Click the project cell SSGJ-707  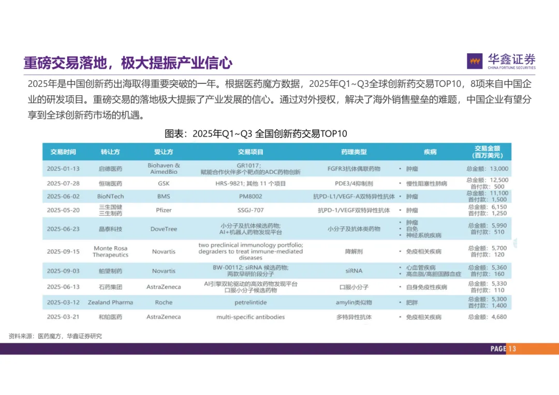click(251, 210)
